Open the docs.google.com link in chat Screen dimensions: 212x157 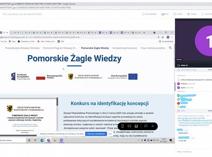coord(195,122)
